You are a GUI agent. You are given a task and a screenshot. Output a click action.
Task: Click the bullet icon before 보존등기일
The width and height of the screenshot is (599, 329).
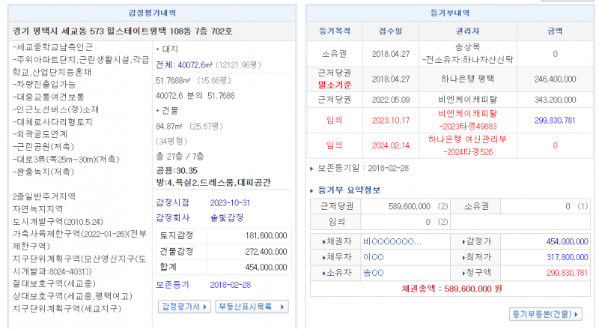(x=312, y=169)
